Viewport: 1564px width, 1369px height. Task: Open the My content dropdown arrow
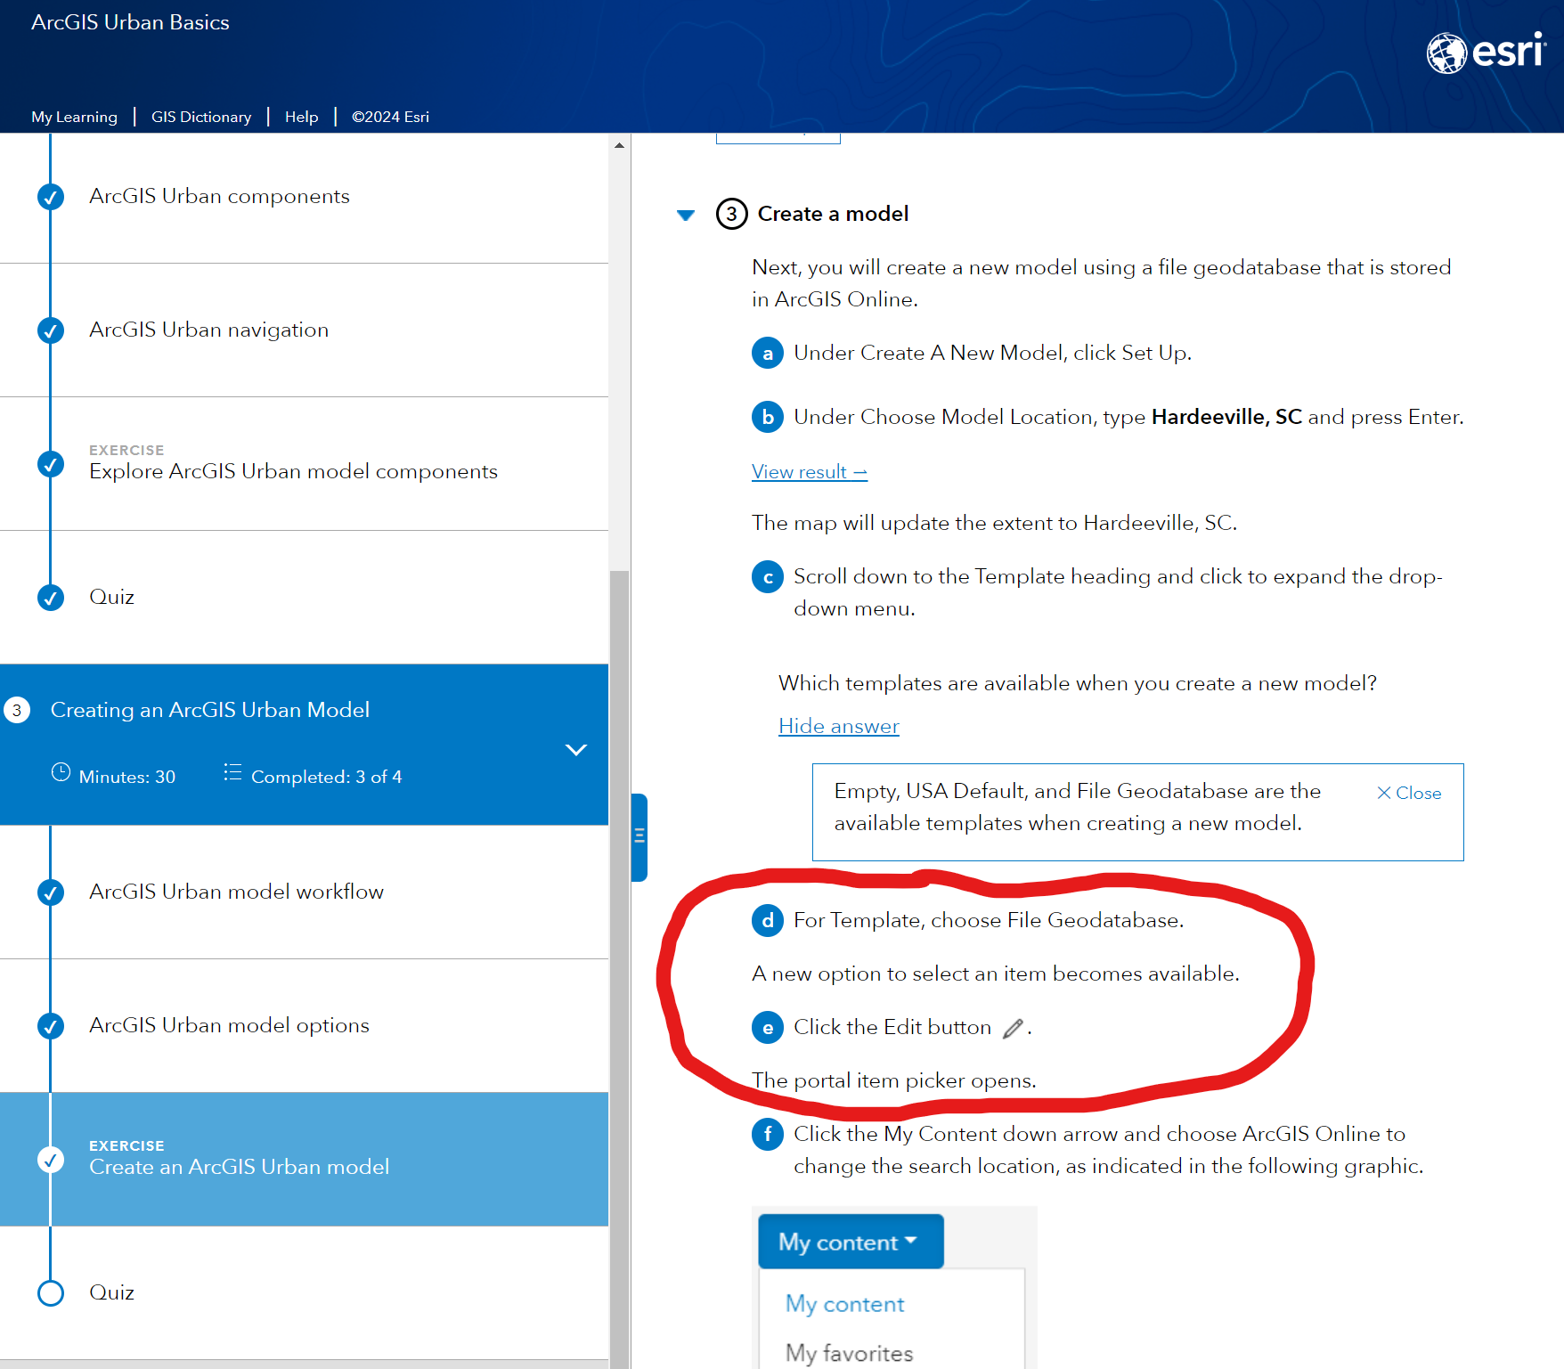click(x=912, y=1241)
